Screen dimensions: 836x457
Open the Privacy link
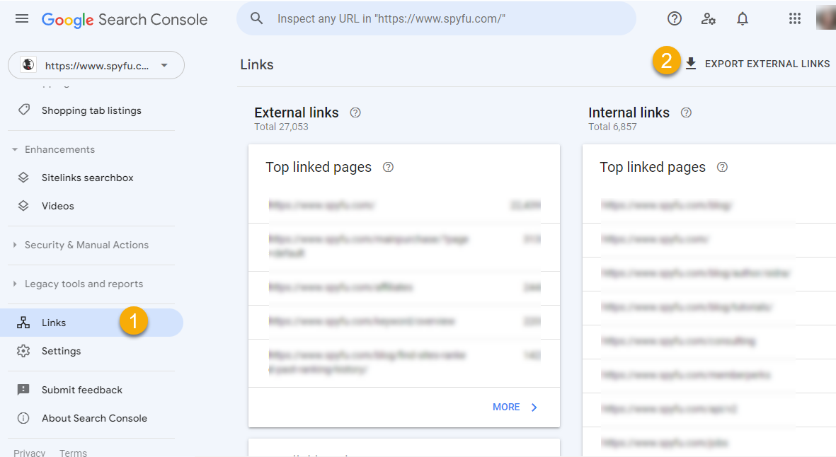(x=29, y=452)
